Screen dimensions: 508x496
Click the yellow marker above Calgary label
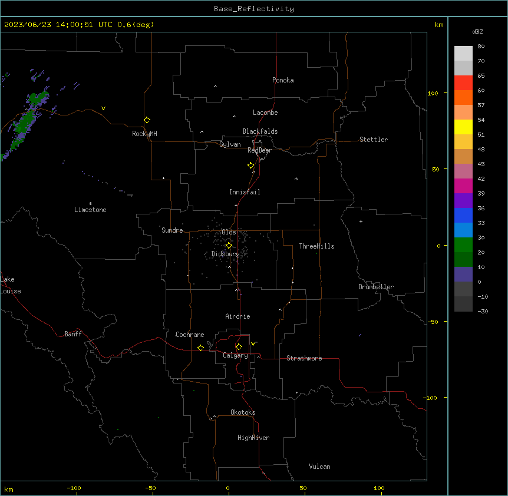tap(239, 347)
